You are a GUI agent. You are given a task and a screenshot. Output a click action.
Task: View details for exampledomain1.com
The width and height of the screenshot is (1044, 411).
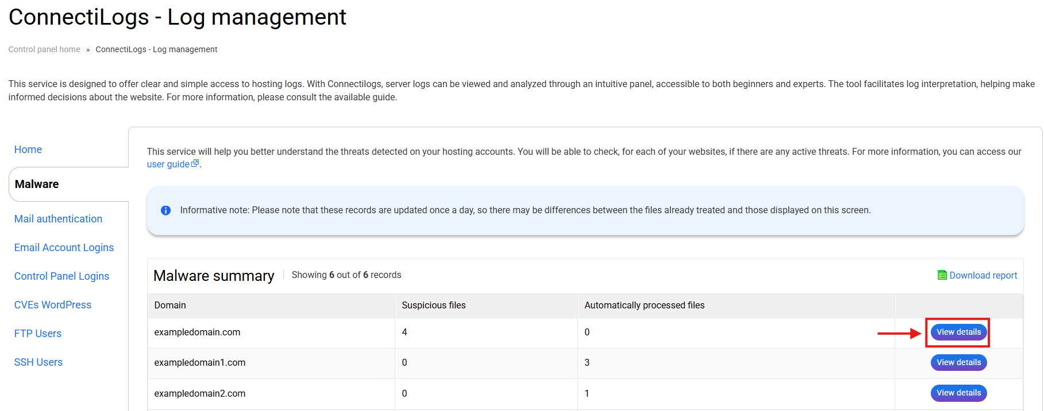(958, 363)
